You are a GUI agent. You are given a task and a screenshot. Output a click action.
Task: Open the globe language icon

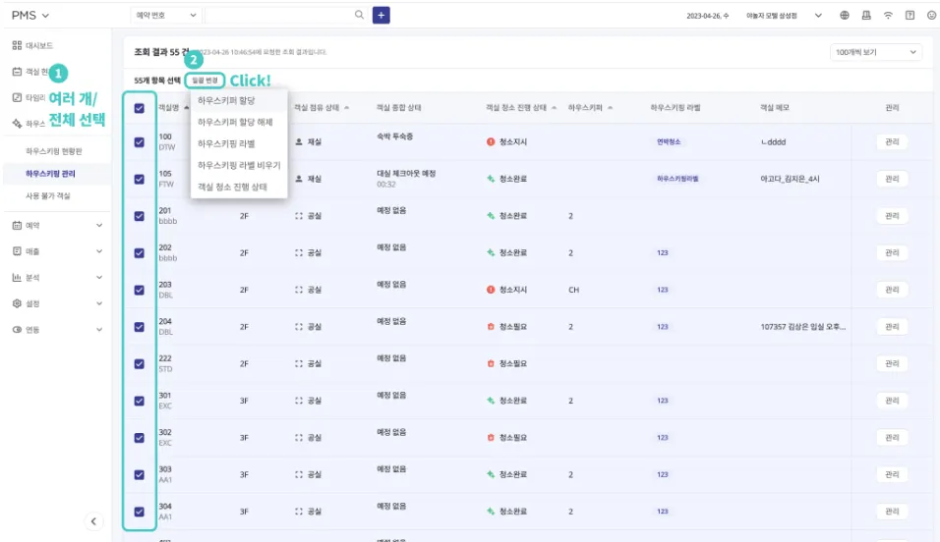[845, 16]
